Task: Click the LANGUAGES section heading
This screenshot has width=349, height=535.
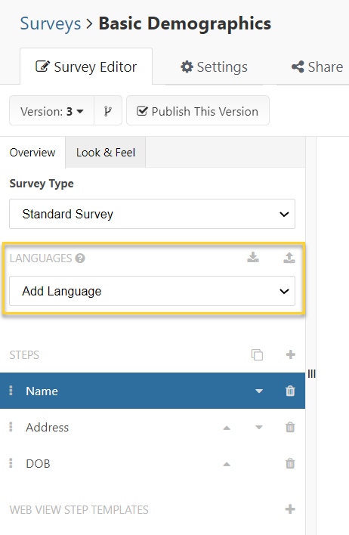Action: [x=41, y=258]
